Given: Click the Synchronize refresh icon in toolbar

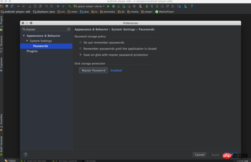Looking at the screenshot, I should coord(12,6).
